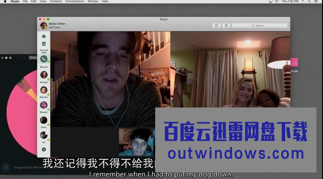This screenshot has height=179, width=323.
Task: Select the two women's video feed
Action: [x=230, y=69]
